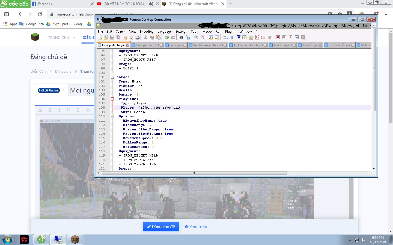Open the Plugins menu
Viewport: 393px width, 245px height.
click(230, 32)
